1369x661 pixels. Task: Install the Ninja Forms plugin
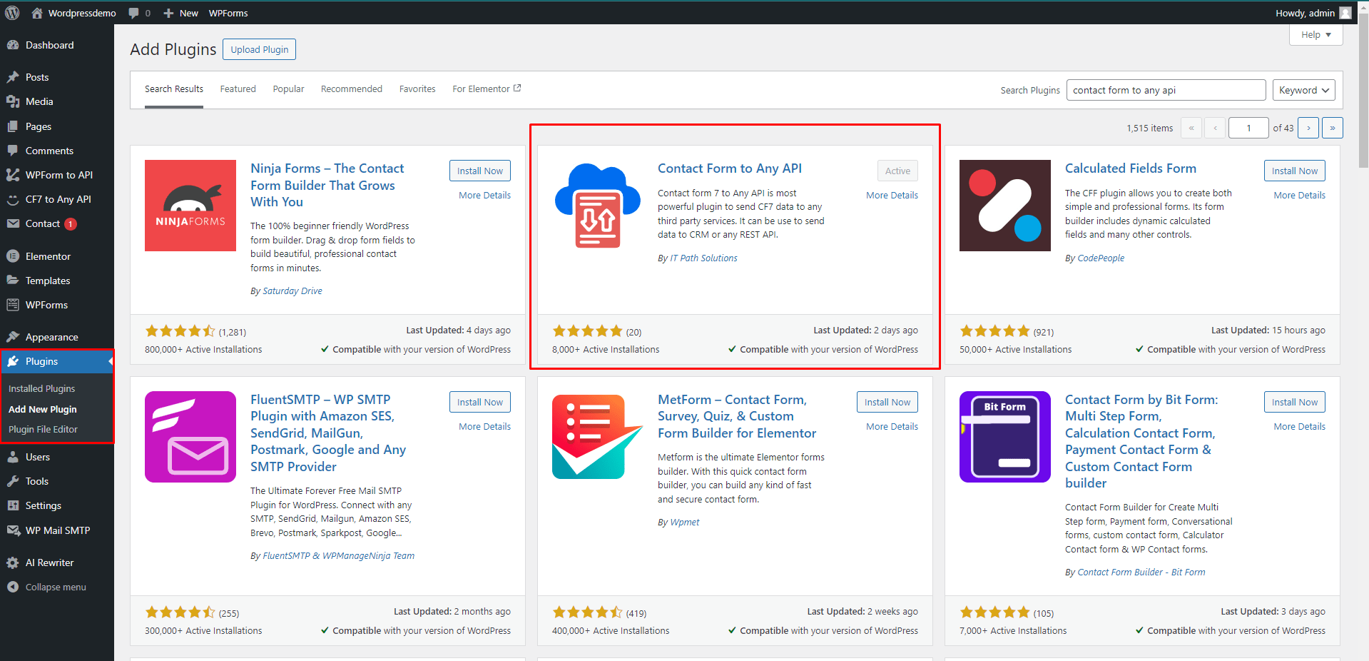(x=479, y=171)
